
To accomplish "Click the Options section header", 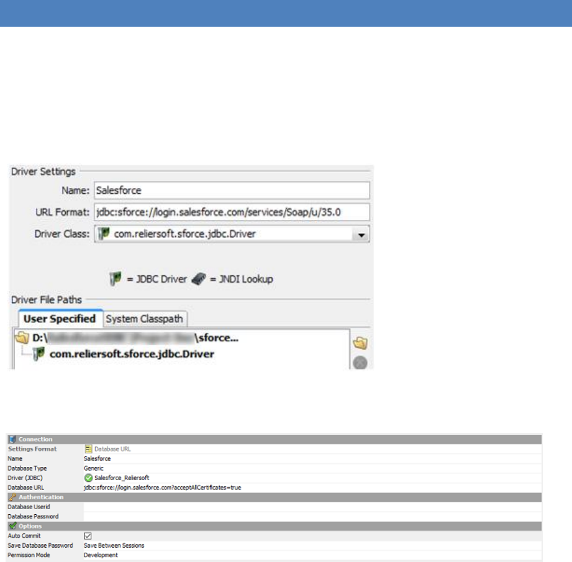I will (275, 526).
